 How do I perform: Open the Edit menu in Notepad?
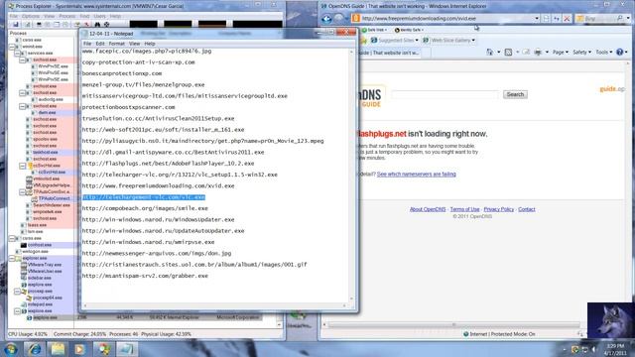point(100,44)
